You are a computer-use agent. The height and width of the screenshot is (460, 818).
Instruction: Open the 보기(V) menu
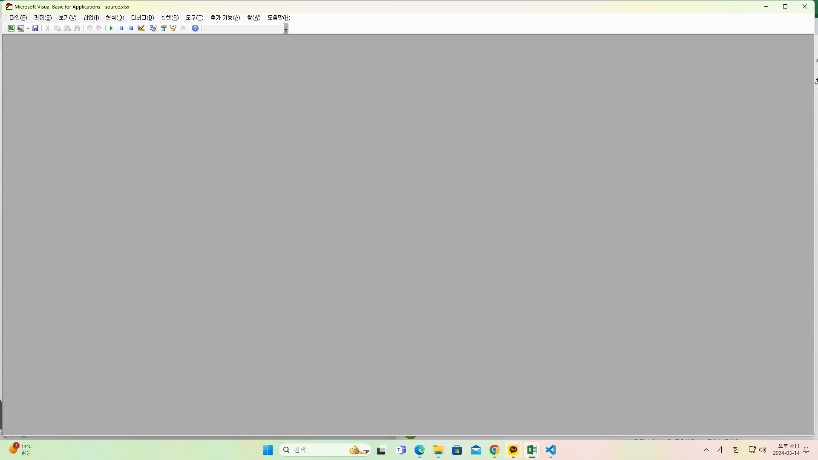pos(67,17)
